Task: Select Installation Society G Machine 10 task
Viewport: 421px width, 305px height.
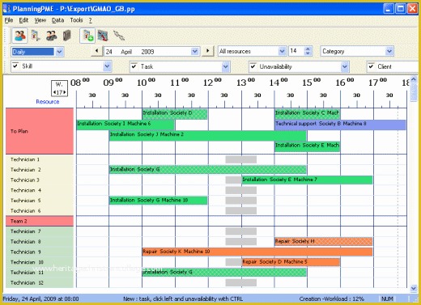Action: pos(159,201)
